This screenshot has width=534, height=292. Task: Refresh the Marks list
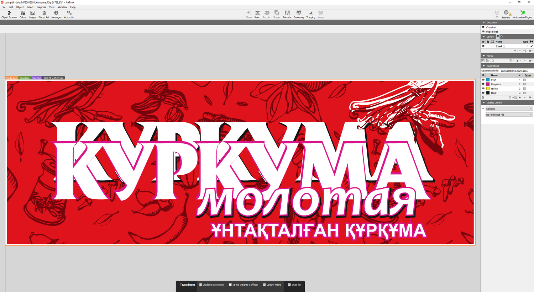pos(493,61)
